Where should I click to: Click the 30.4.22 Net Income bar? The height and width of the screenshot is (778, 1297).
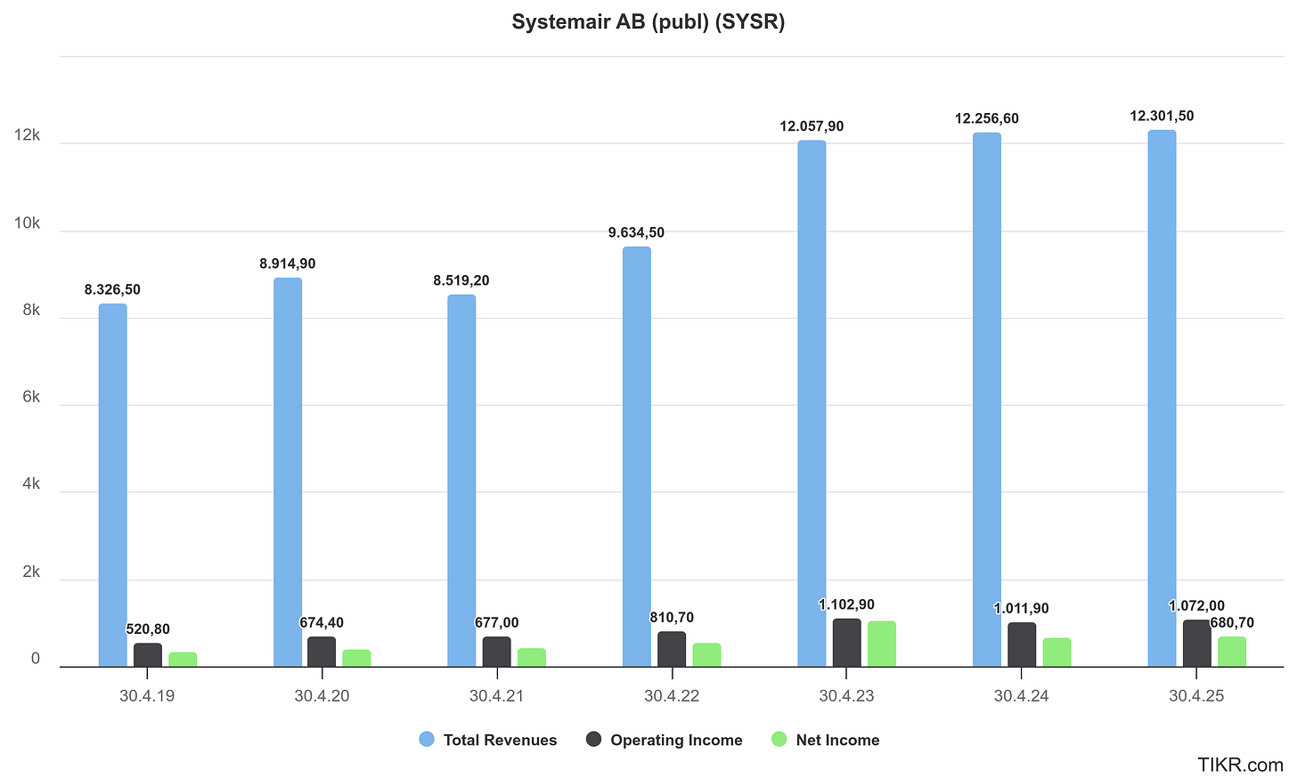[x=706, y=655]
